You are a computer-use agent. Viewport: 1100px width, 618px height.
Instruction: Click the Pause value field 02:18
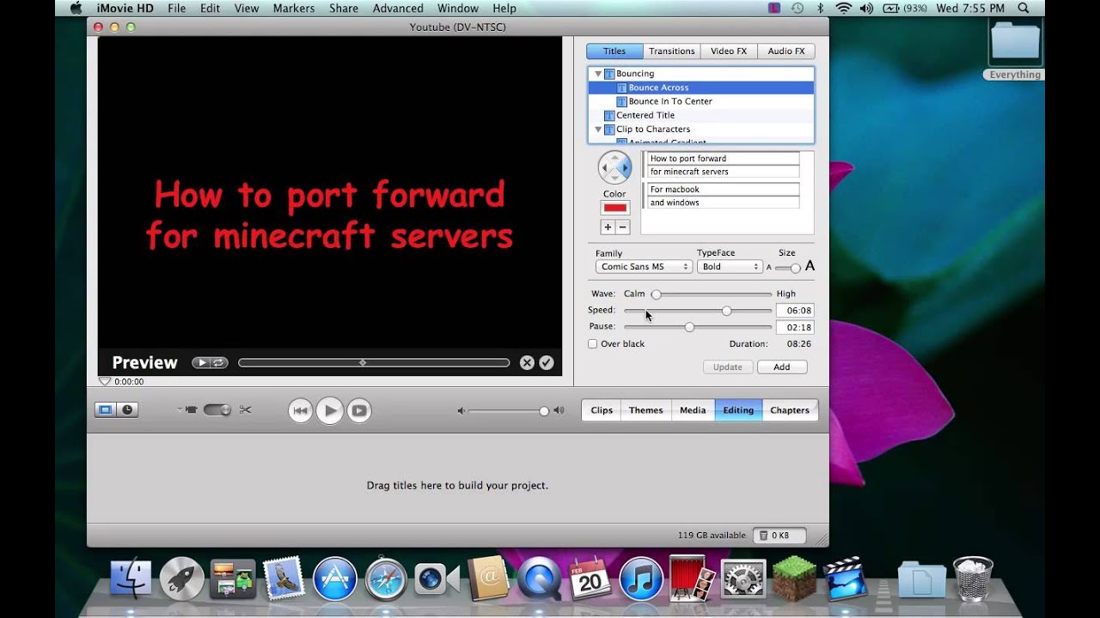[x=795, y=327]
